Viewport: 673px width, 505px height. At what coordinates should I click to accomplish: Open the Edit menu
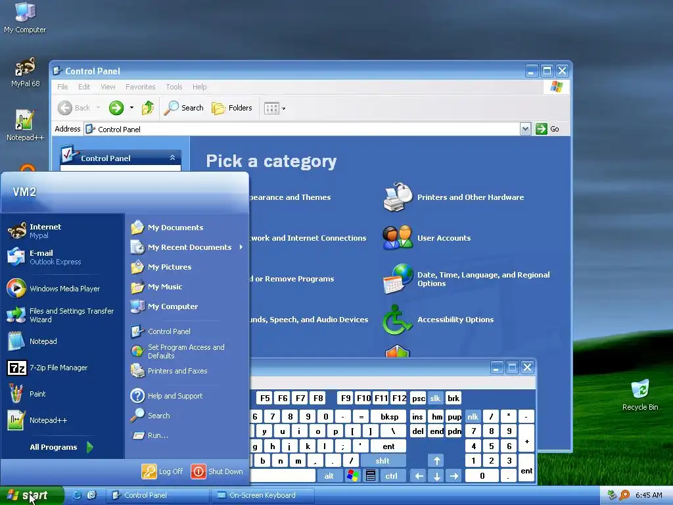coord(84,87)
